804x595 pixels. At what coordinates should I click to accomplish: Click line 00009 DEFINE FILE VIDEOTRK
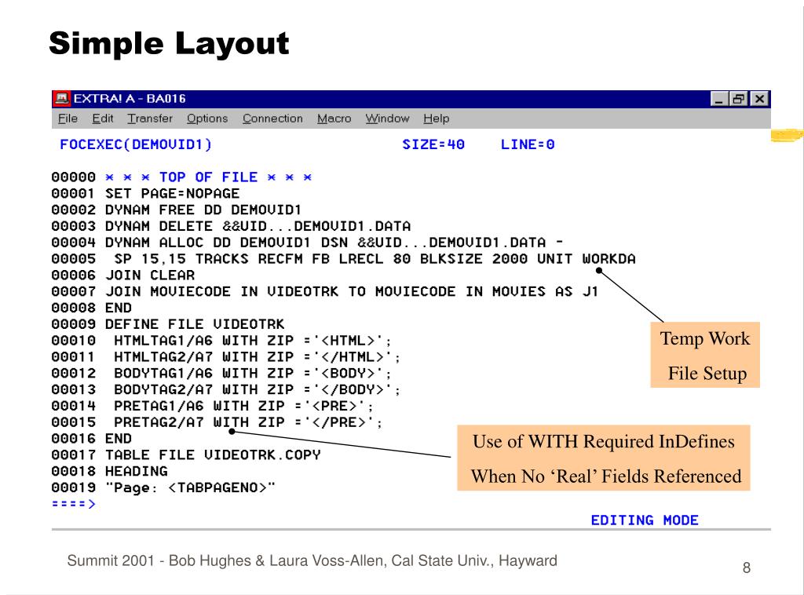pos(168,324)
